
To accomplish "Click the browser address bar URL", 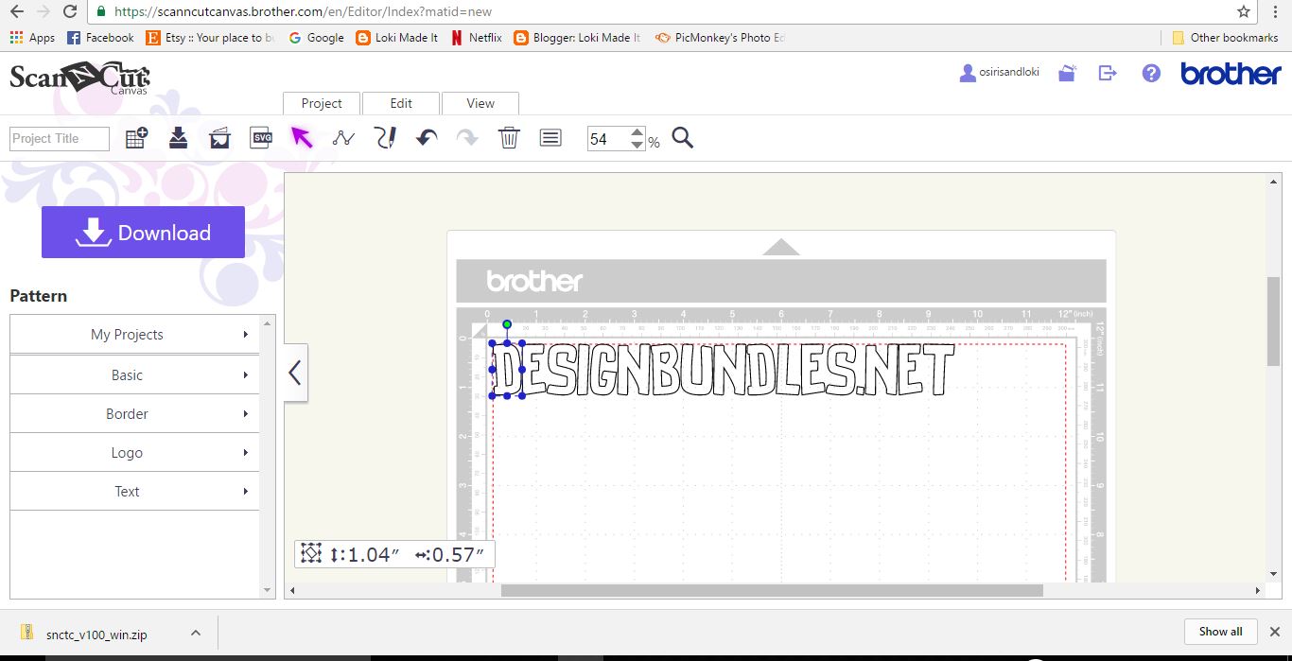I will (x=303, y=12).
